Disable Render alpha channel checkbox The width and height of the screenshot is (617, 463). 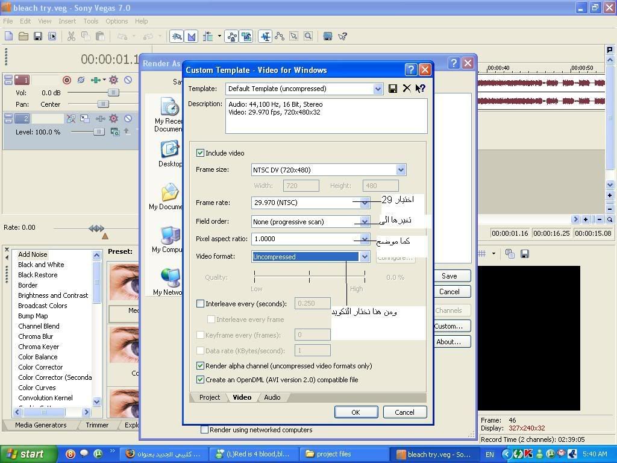[201, 366]
